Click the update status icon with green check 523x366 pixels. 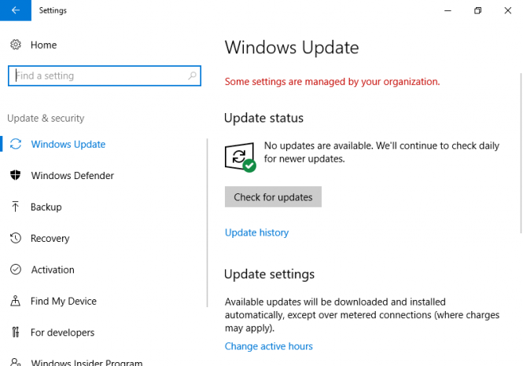coord(241,157)
